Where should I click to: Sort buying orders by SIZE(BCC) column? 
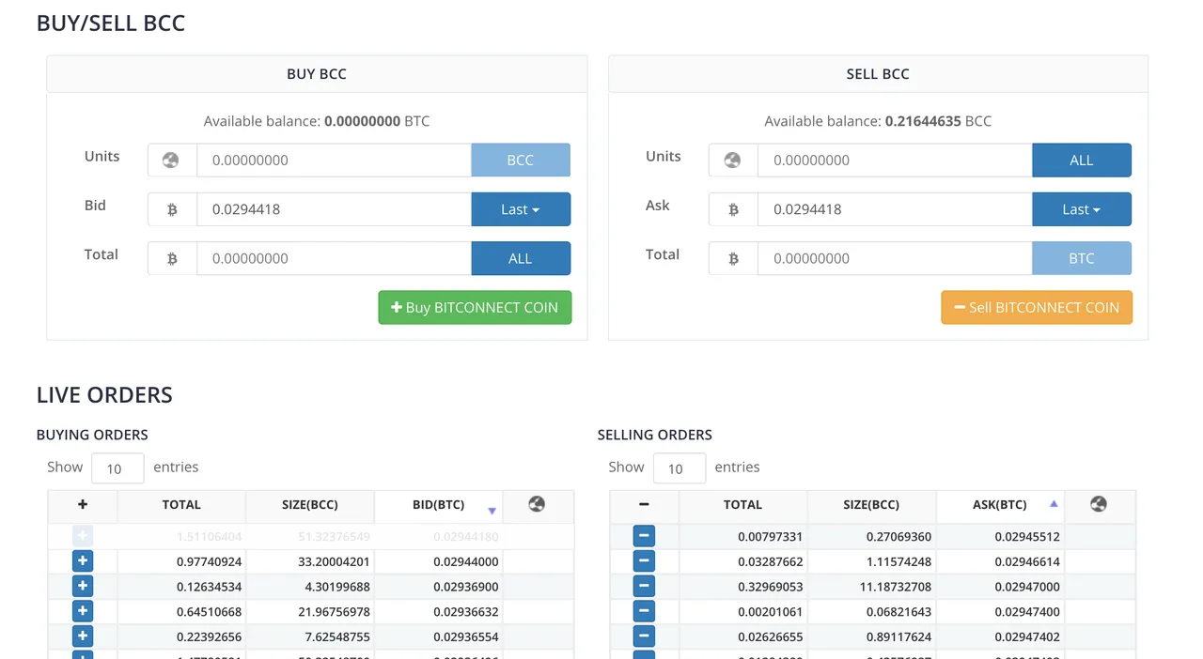point(310,506)
